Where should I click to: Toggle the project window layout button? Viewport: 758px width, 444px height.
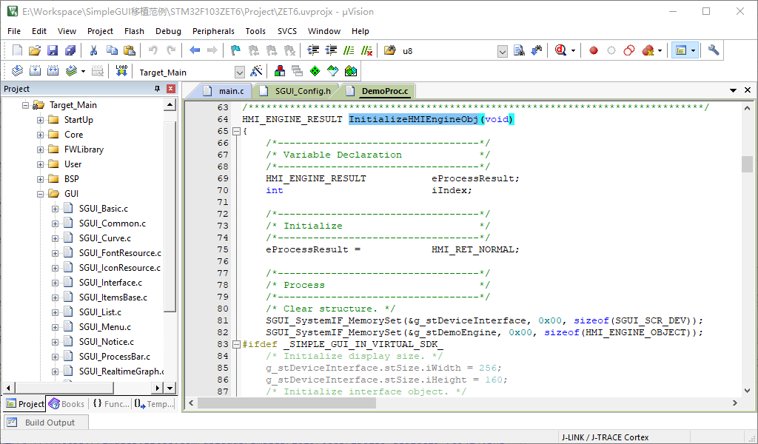681,50
